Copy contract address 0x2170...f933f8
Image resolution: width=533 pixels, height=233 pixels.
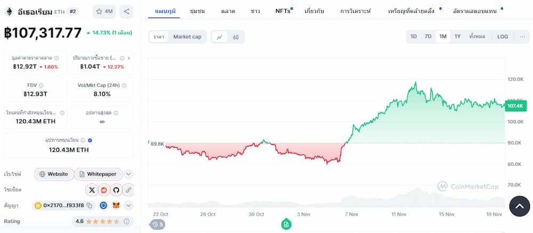click(x=90, y=205)
